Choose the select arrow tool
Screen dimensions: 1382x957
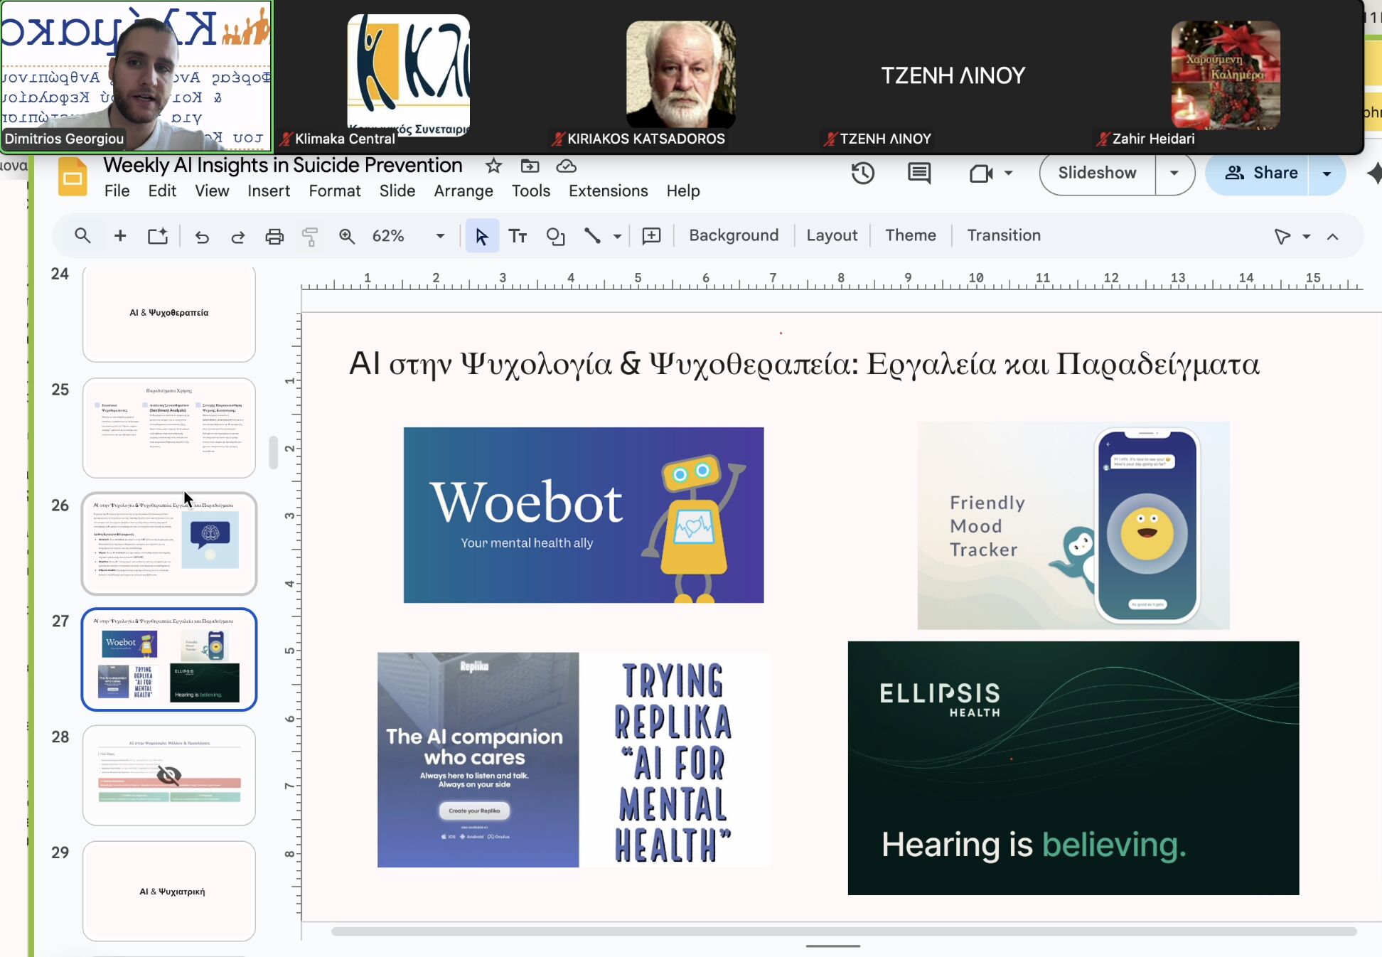point(481,236)
